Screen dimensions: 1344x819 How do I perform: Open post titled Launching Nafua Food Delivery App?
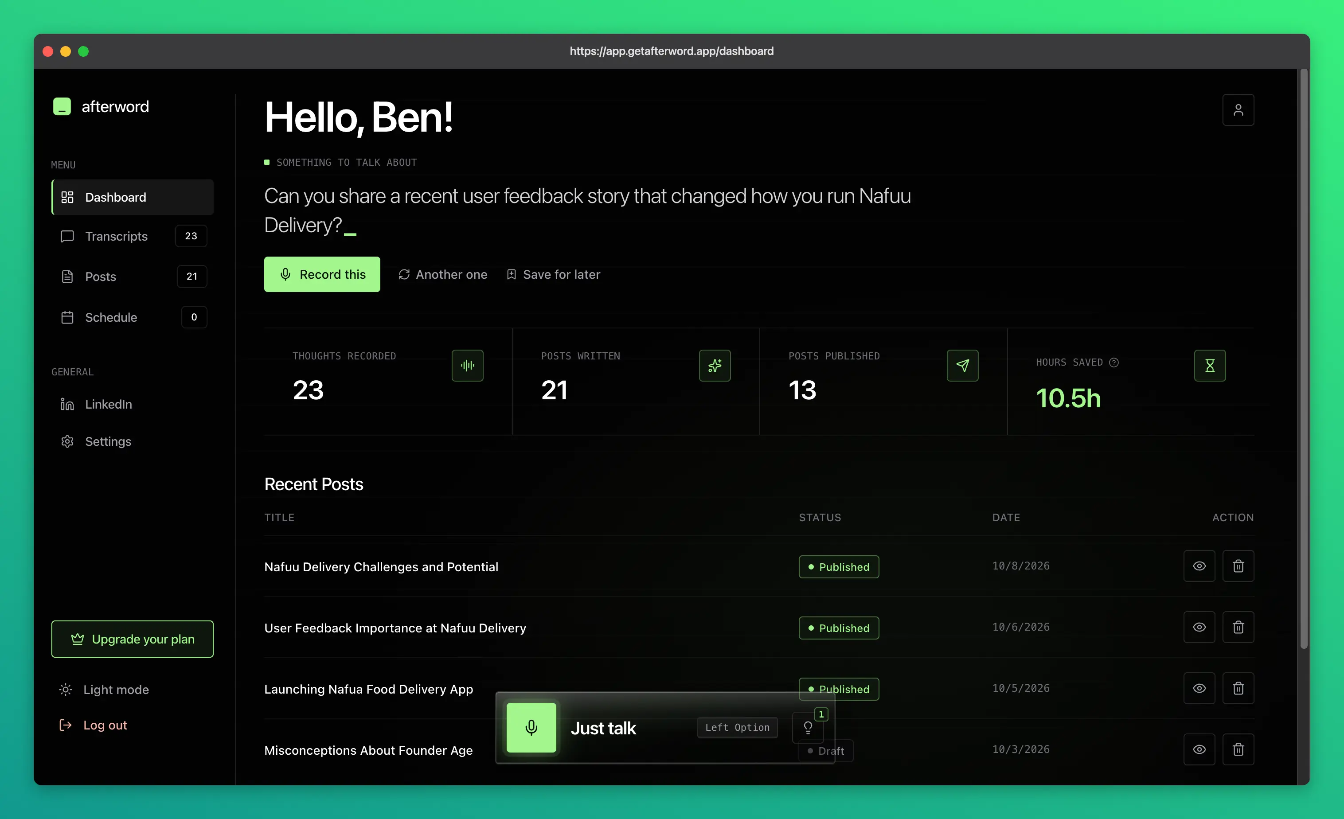click(x=369, y=689)
